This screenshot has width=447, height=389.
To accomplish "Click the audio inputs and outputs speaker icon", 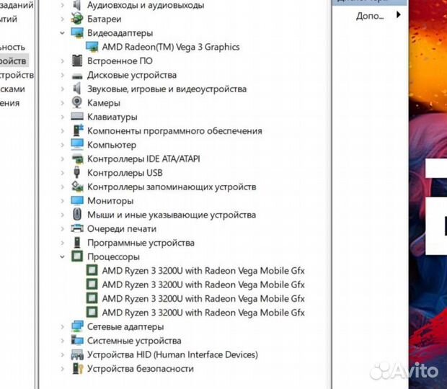I will pyautogui.click(x=77, y=5).
